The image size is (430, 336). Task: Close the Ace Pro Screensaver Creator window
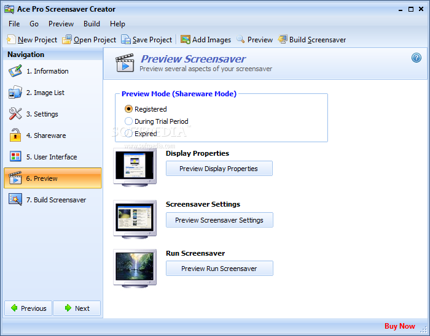point(421,9)
